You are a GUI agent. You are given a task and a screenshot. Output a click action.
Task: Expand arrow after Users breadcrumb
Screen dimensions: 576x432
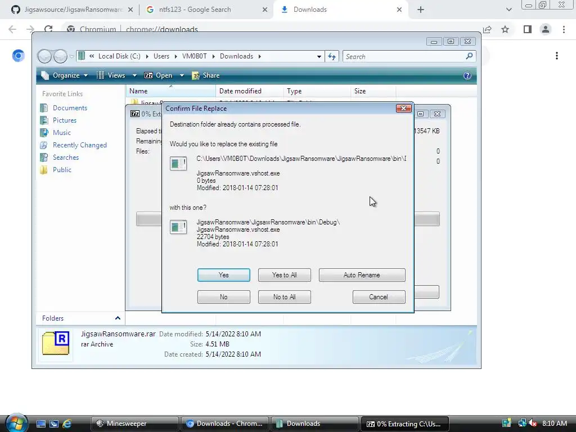175,56
